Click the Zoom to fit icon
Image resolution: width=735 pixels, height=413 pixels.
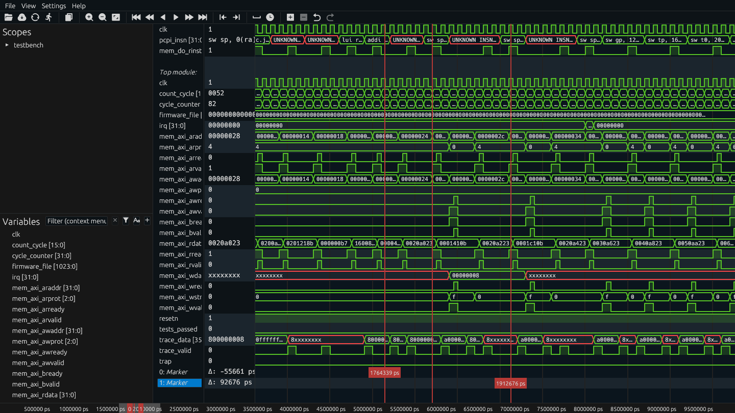click(116, 17)
